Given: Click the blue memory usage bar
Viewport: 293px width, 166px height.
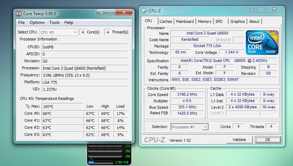Looking at the screenshot, I should pos(92,162).
